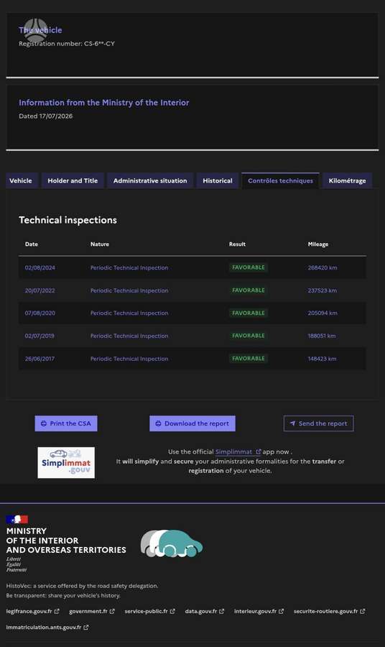Click external icon beside interieur.gouv.fr
385x647 pixels.
click(x=281, y=611)
